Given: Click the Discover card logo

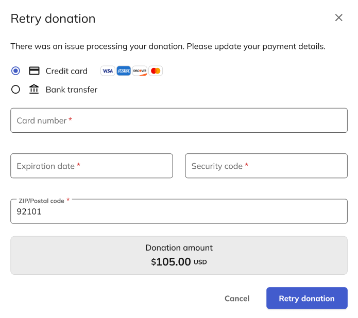Looking at the screenshot, I should click(140, 71).
